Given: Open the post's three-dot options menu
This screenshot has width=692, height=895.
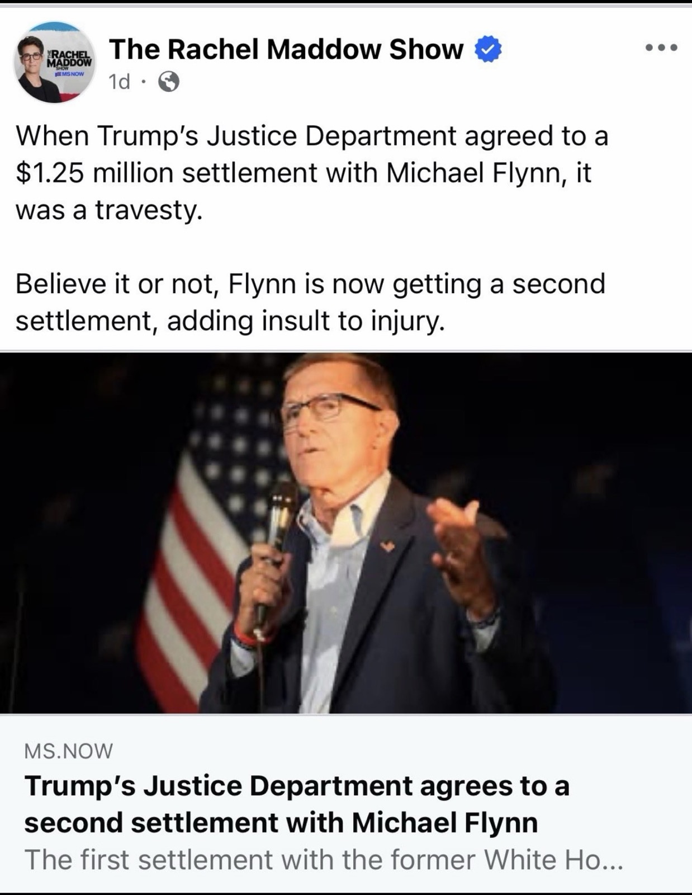Looking at the screenshot, I should (x=661, y=48).
